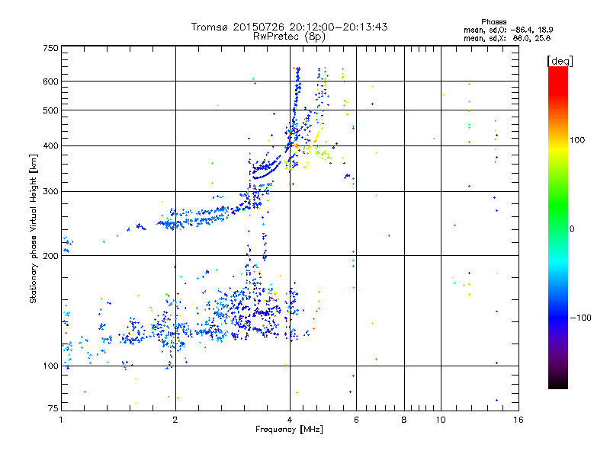
Task: Click the 'Stationary phase Virtual Height [km]' label
Action: (34, 228)
